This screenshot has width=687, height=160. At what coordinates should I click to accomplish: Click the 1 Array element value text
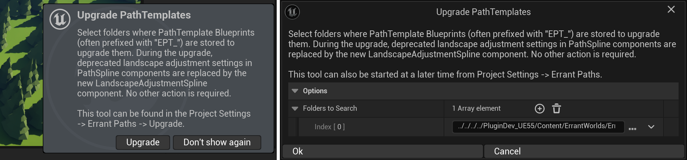(476, 109)
